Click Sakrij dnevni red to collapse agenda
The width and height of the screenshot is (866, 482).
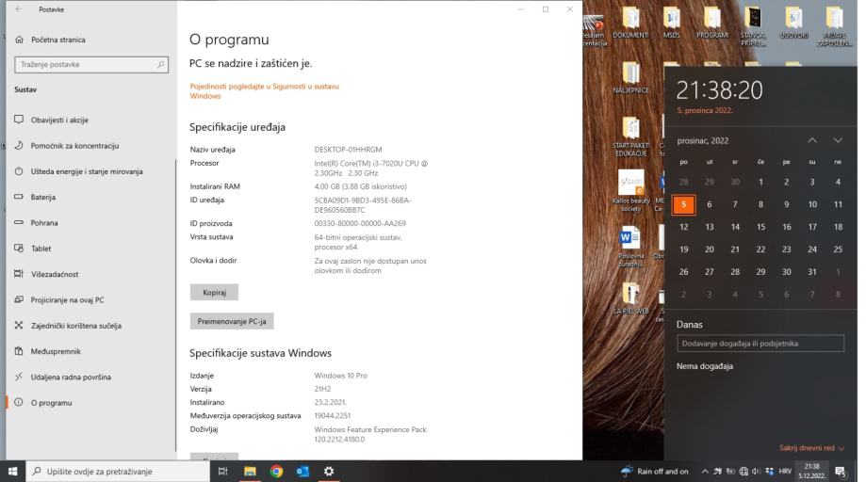click(811, 448)
